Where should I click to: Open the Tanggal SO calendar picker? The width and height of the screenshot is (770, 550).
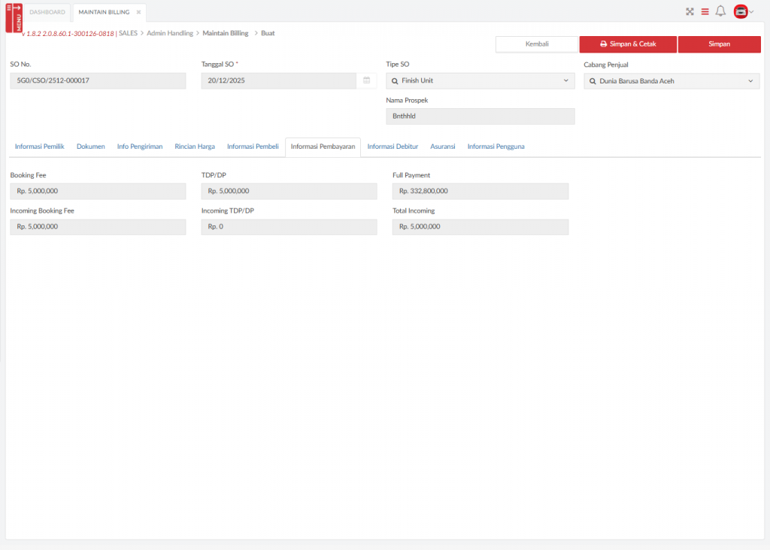pyautogui.click(x=366, y=80)
